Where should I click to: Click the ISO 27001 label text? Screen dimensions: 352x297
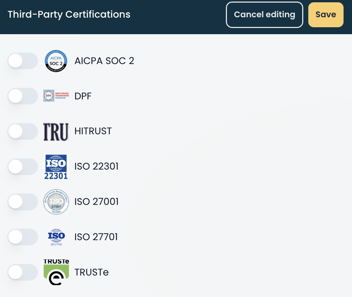coord(96,202)
